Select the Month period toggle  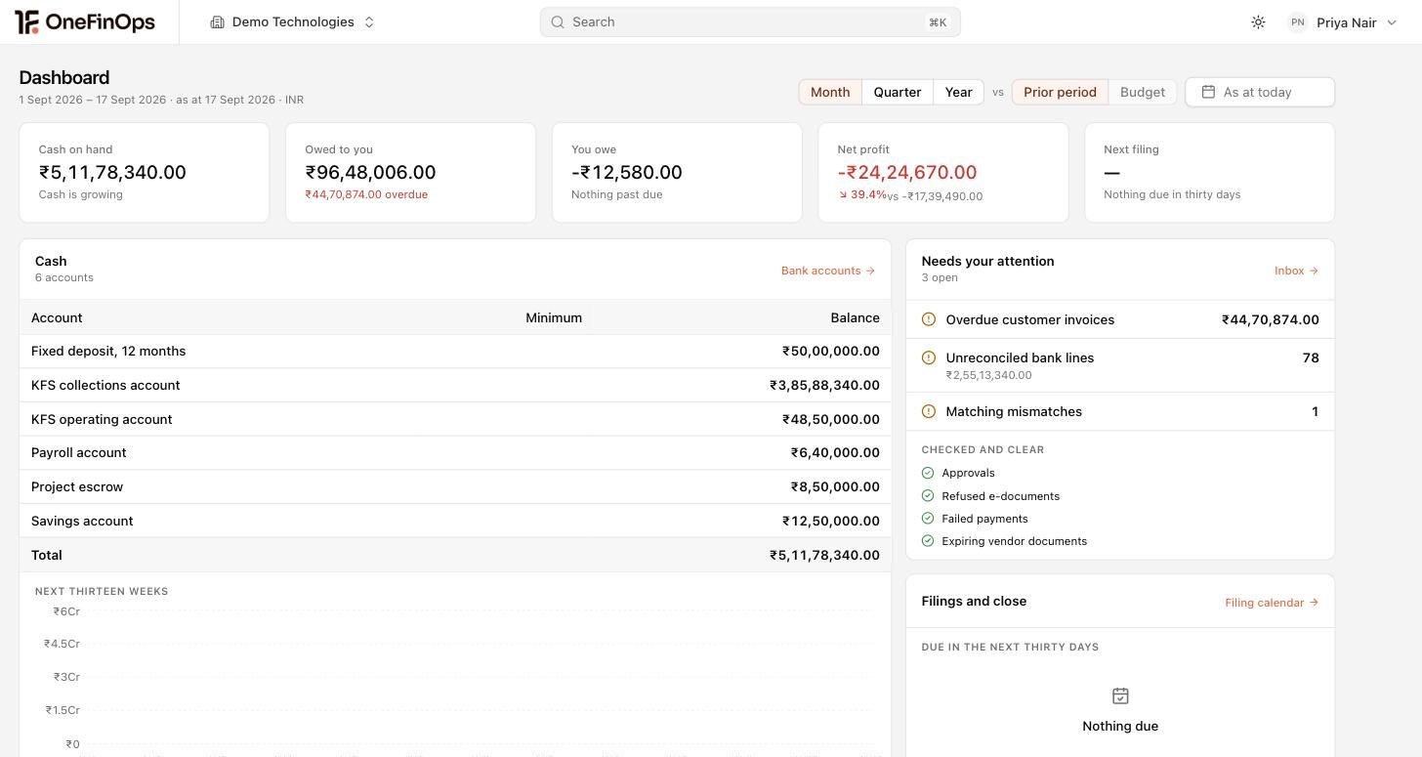830,92
